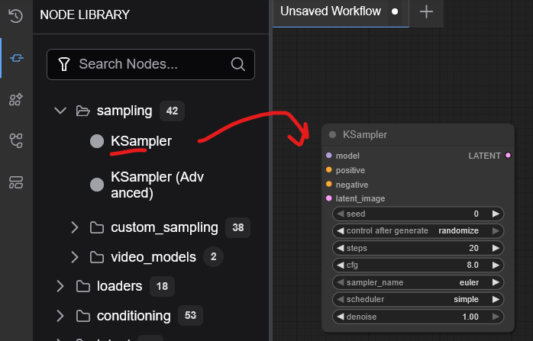The width and height of the screenshot is (533, 341).
Task: Expand the conditioning category
Action: (x=60, y=316)
